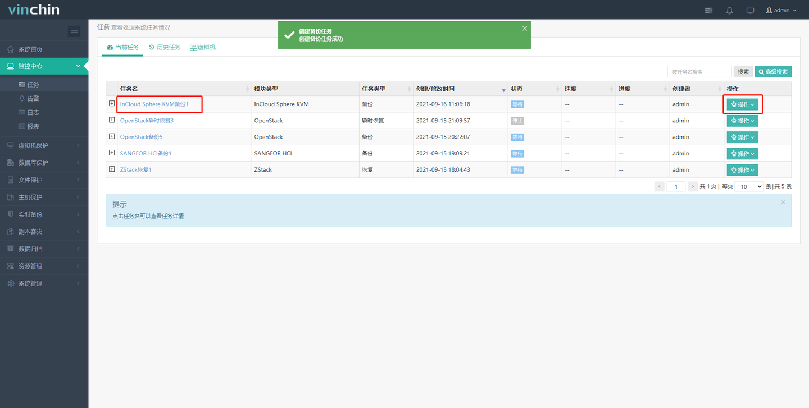Sort by 状态 column sort arrows
Viewport: 809px width, 408px height.
tap(557, 89)
